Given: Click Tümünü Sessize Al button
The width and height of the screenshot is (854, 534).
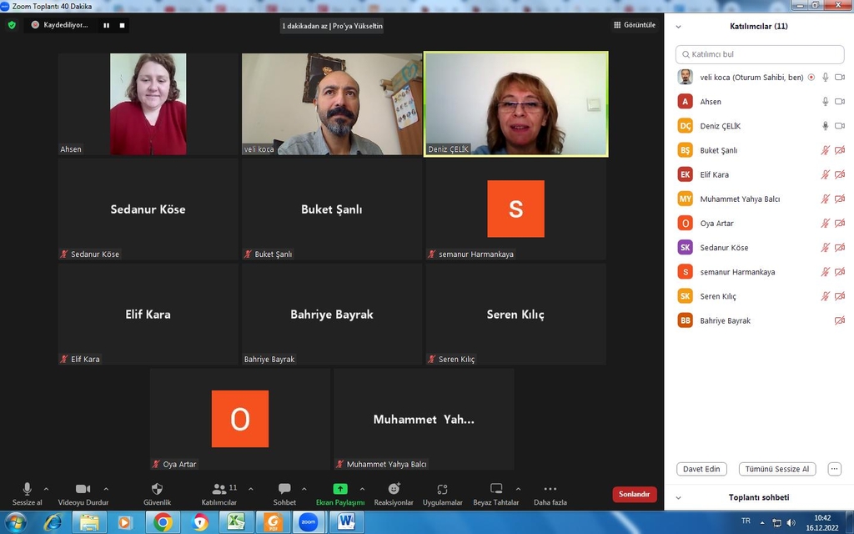Looking at the screenshot, I should [777, 469].
